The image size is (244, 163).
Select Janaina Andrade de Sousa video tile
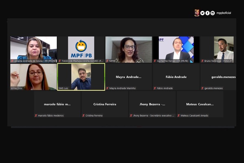coord(33,50)
